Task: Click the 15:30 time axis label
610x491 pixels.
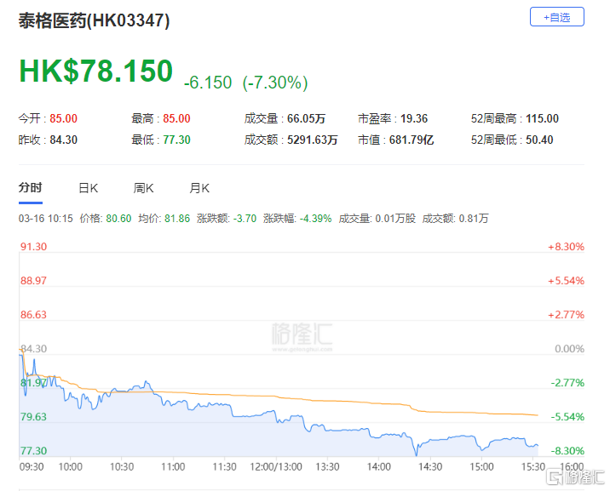Action: 533,466
